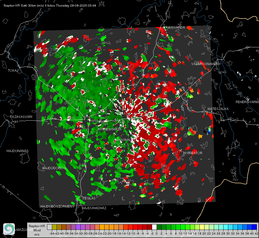Select the TOKAJ label
The image size is (259, 238).
pos(13,71)
